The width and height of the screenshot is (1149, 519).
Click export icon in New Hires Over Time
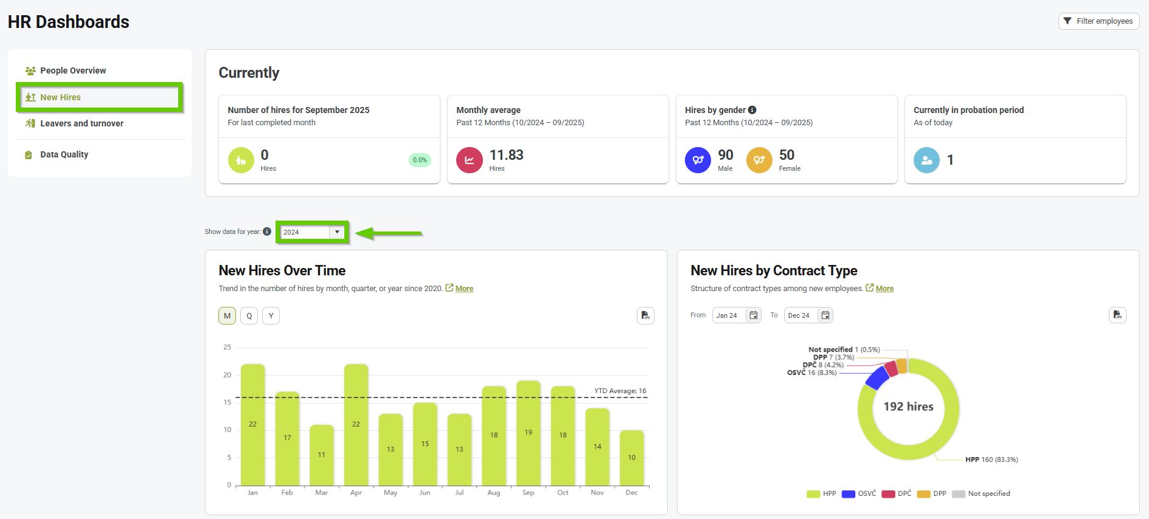click(x=645, y=315)
